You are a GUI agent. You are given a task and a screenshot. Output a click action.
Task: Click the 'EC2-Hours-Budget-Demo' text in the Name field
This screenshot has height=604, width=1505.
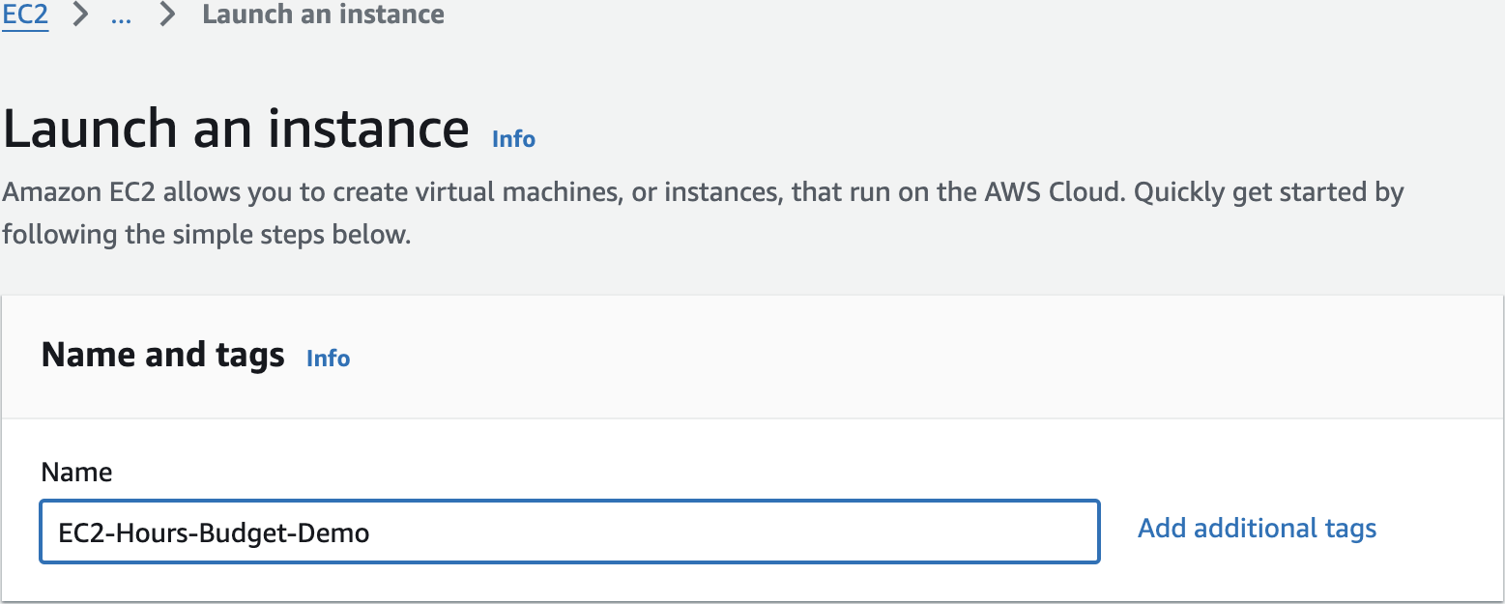(x=214, y=532)
